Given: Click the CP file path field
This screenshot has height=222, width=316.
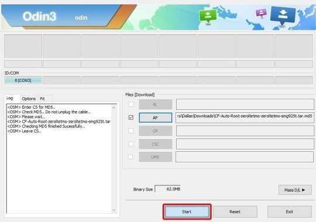Looking at the screenshot, I should pos(245,131).
